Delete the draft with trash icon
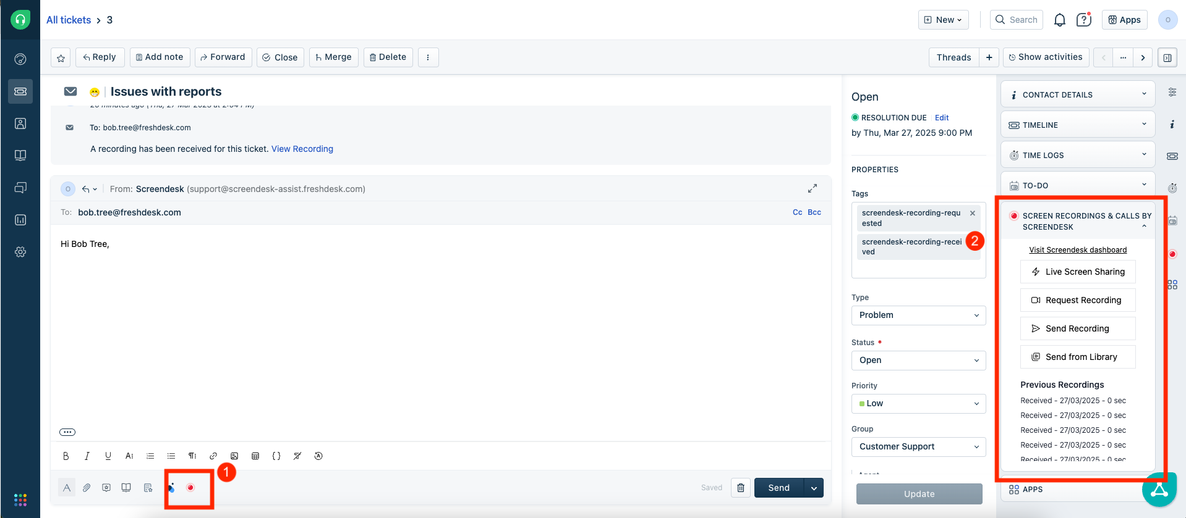The image size is (1186, 518). point(740,488)
